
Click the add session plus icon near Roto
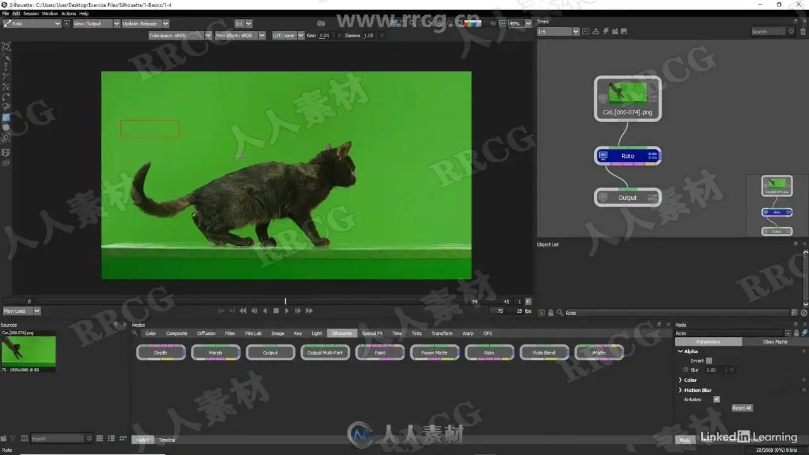(66, 23)
